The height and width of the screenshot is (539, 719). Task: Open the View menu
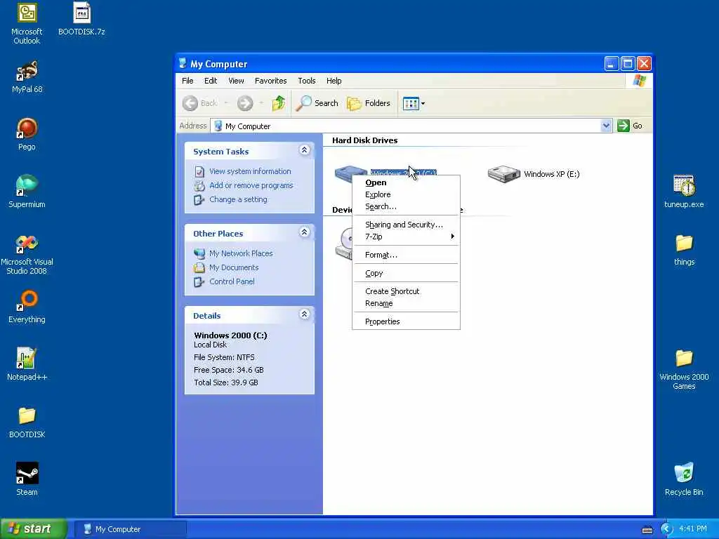click(x=236, y=81)
